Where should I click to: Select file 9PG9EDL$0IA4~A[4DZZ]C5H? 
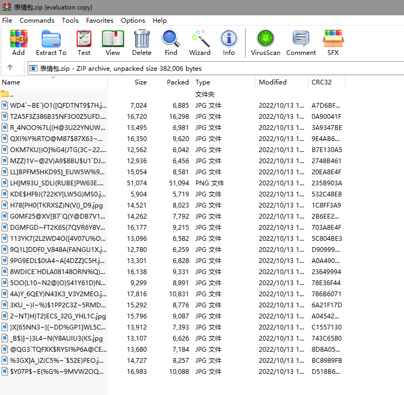[x=57, y=260]
